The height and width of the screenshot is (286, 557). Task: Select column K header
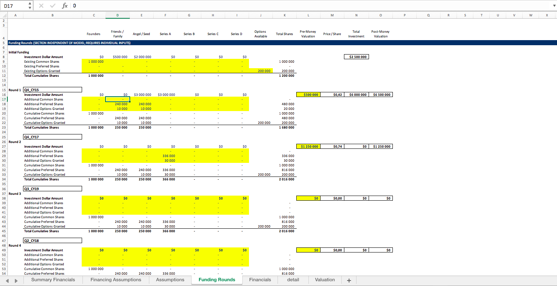(x=285, y=15)
